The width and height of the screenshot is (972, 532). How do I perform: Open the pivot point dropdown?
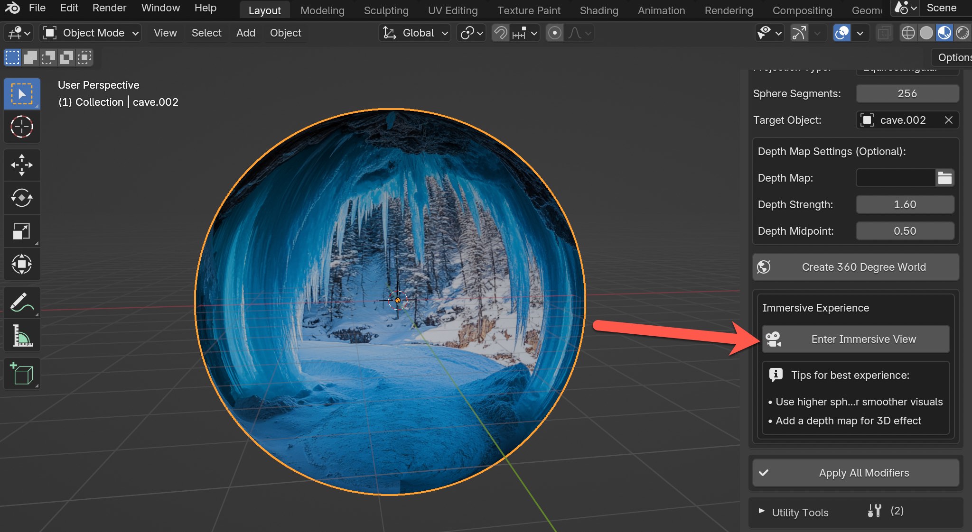pos(471,33)
